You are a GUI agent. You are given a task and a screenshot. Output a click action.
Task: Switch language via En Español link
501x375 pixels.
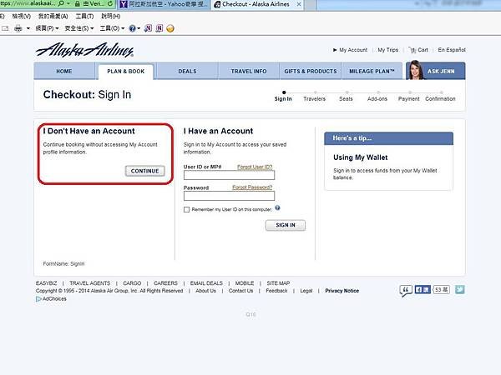(452, 50)
